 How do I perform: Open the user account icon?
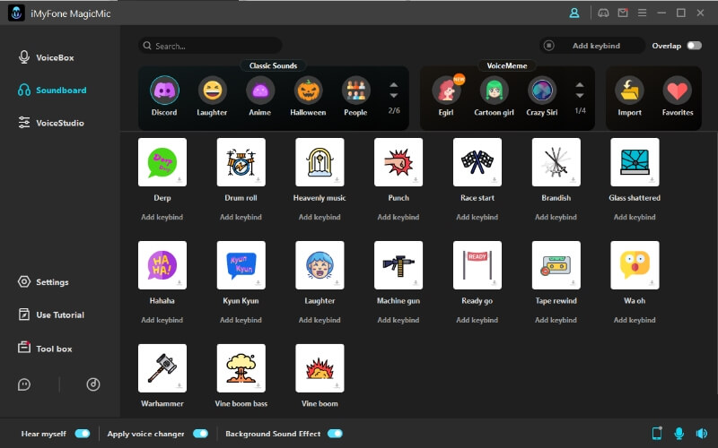tap(574, 13)
